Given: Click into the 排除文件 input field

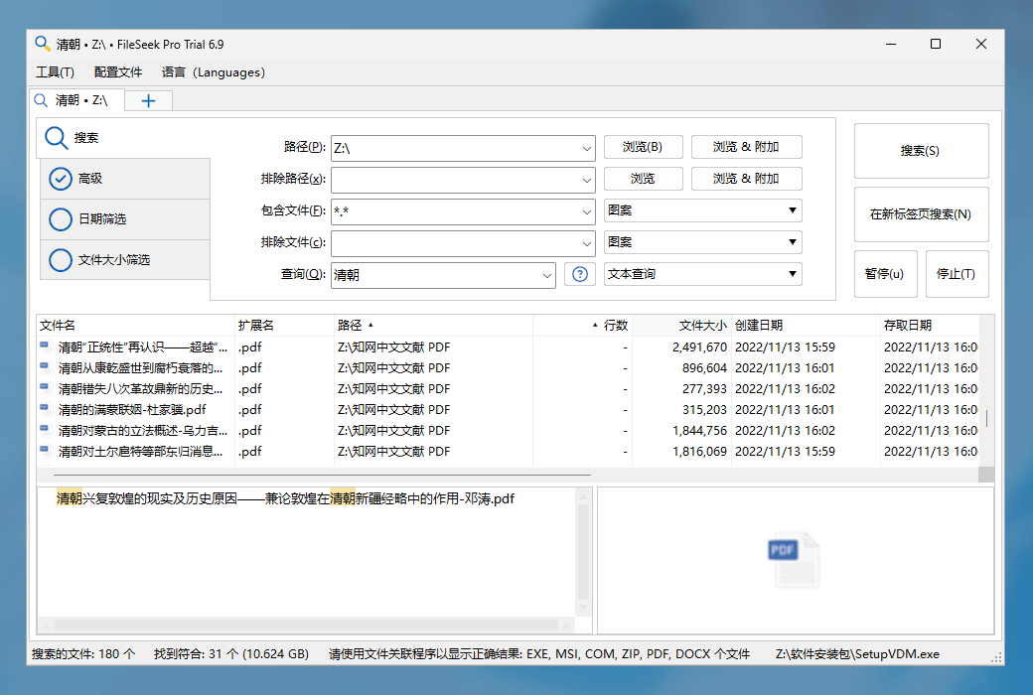Looking at the screenshot, I should (455, 243).
